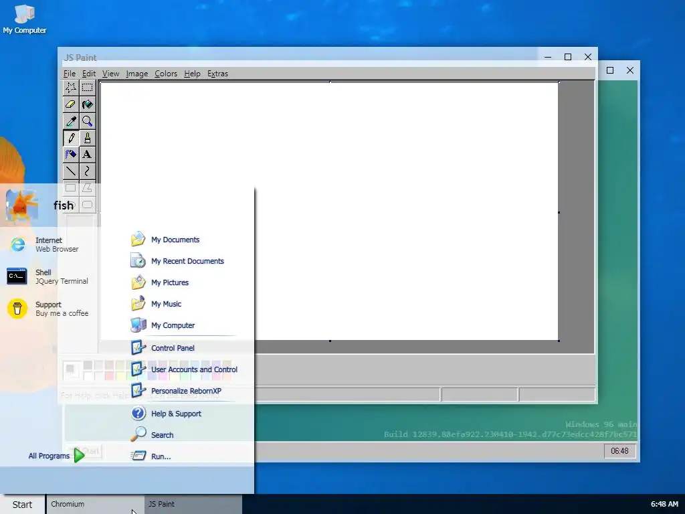Screen dimensions: 685x514
Task: Click the Start button on the taskbar
Action: 22,505
